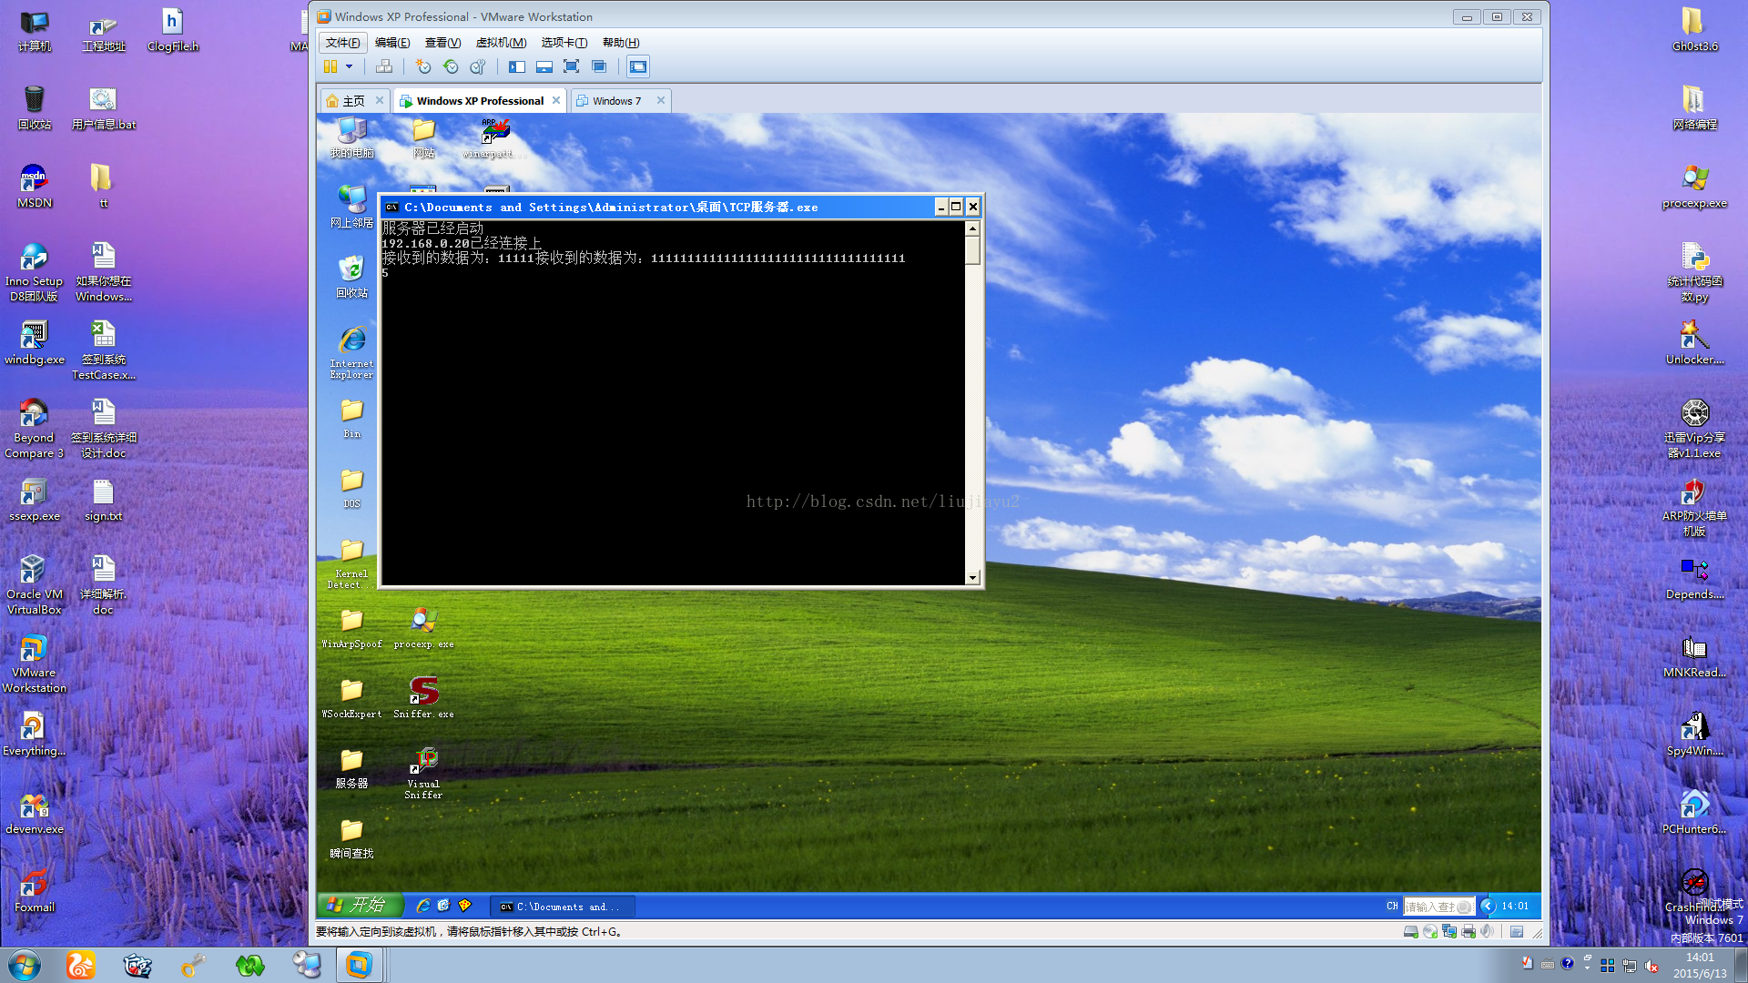Open the 选项卡(T) menu
The width and height of the screenshot is (1748, 983).
(x=564, y=43)
